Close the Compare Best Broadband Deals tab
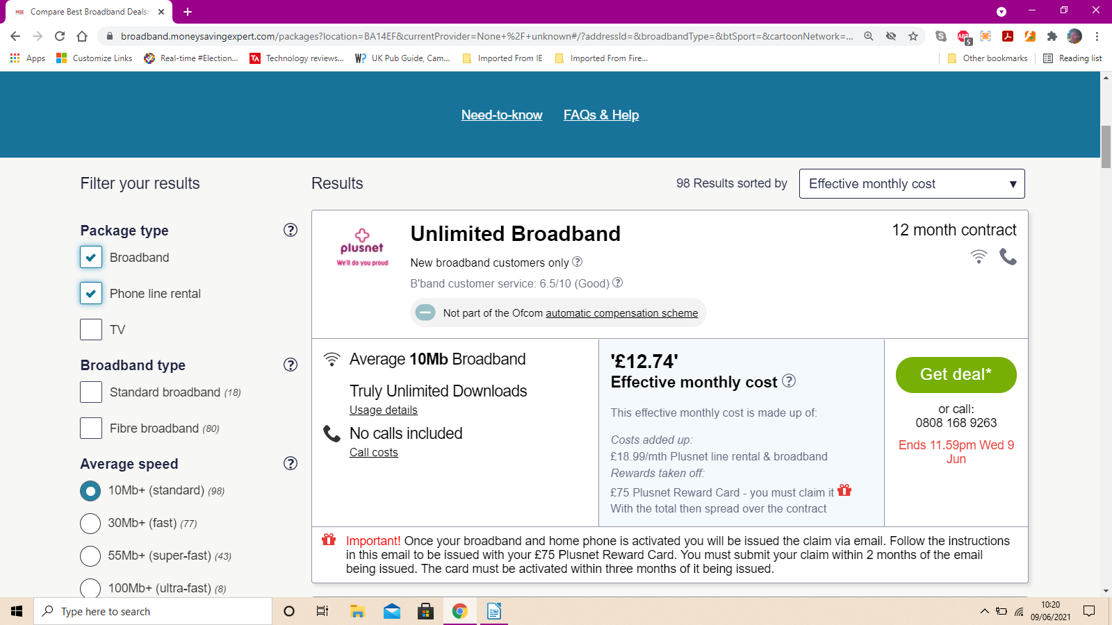This screenshot has height=625, width=1112. pyautogui.click(x=161, y=12)
